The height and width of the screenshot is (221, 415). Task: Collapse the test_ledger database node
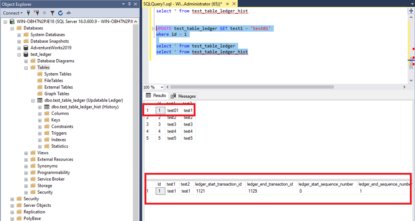click(x=19, y=55)
